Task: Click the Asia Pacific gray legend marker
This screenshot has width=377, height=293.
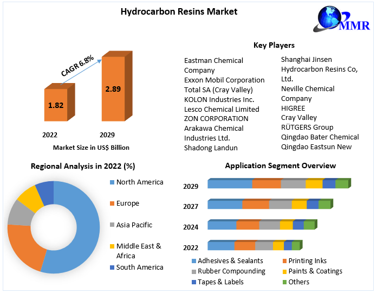Action: point(112,225)
